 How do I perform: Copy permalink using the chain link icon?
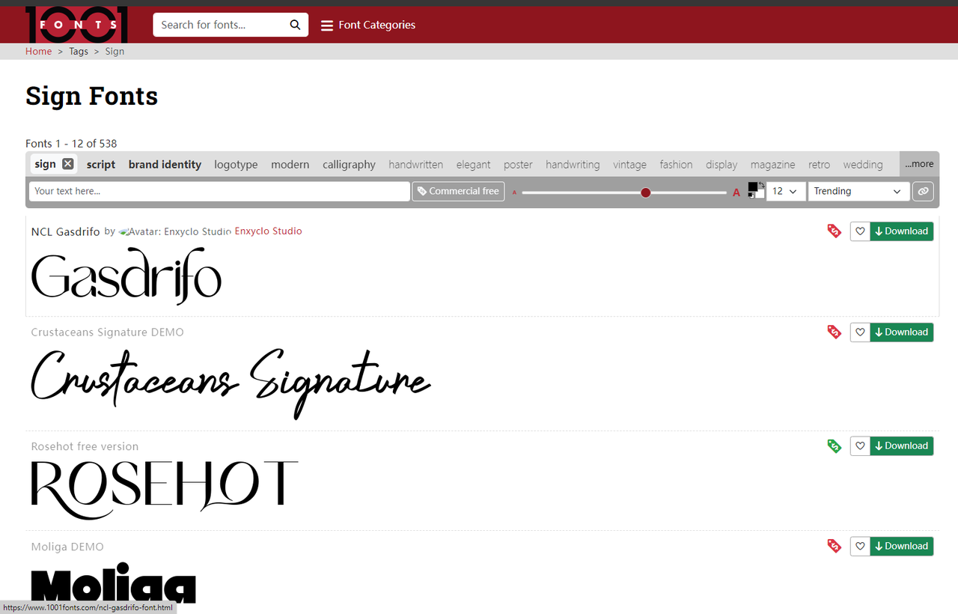point(924,192)
